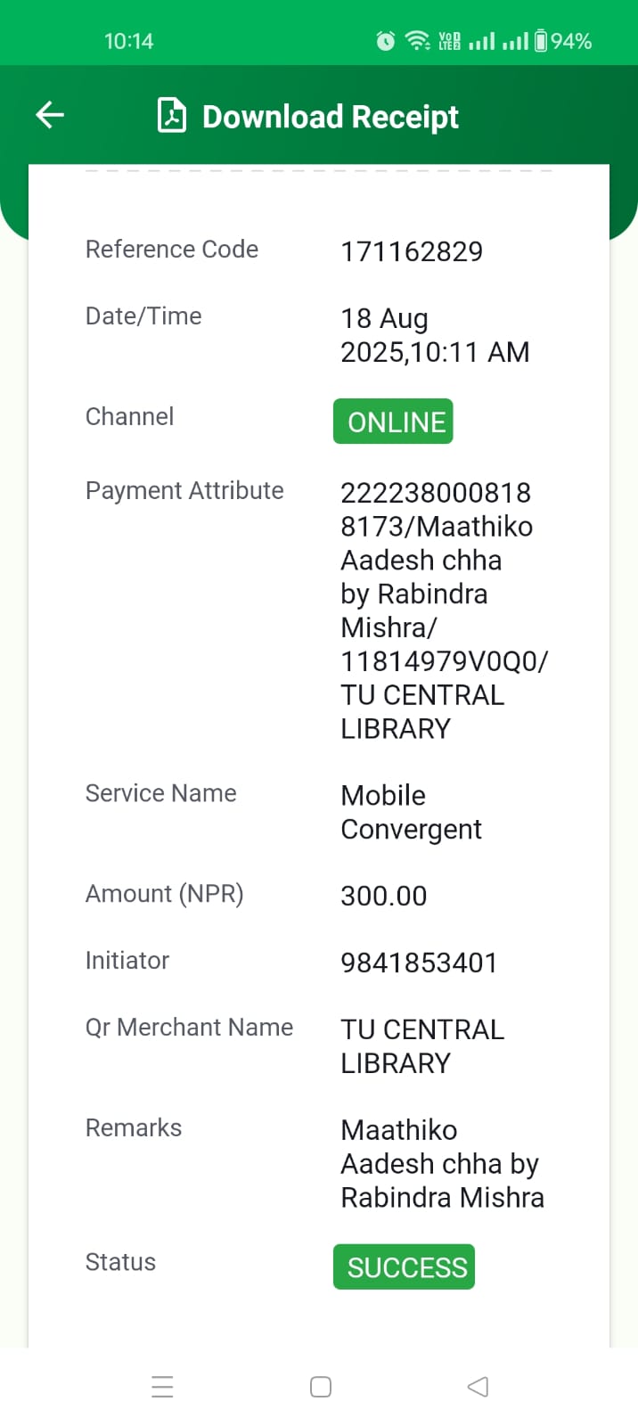Tap the 10:14 status bar clock
638x1426 pixels.
tap(128, 41)
